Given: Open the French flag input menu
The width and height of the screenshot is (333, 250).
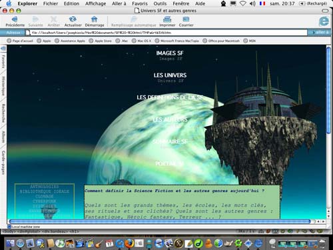Looking at the screenshot, I should point(262,3).
